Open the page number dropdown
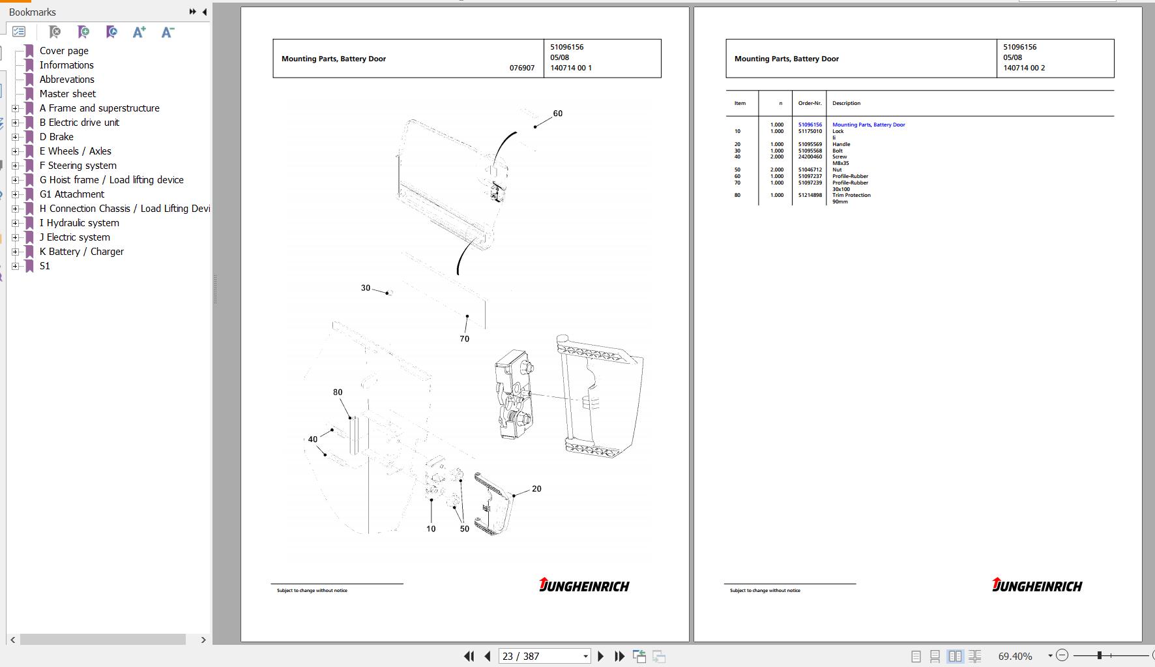Screen dimensions: 1155x667 tap(585, 657)
